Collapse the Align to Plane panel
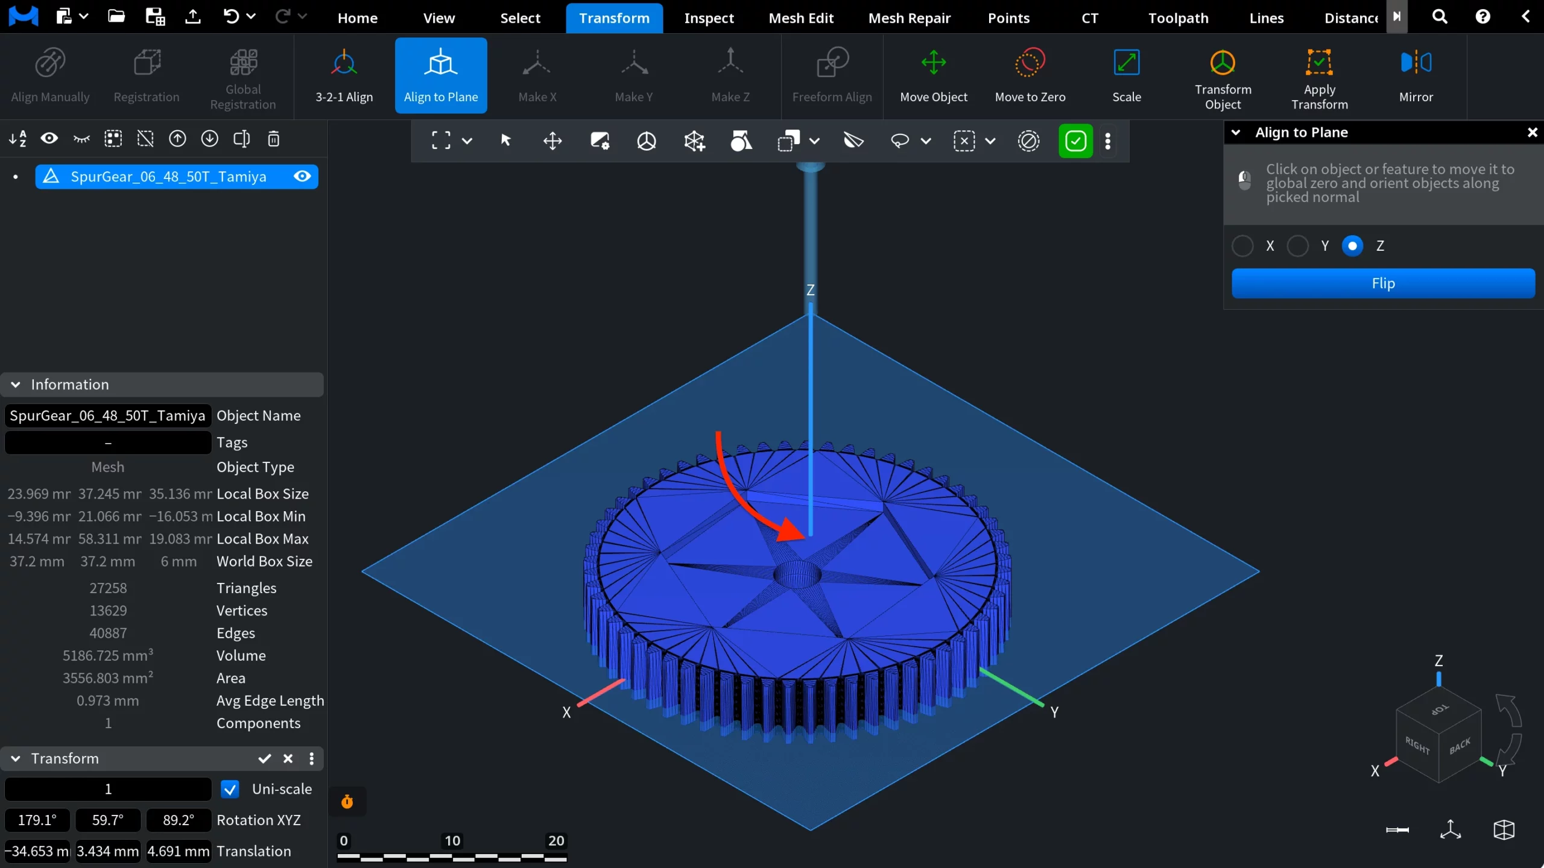Viewport: 1544px width, 868px height. point(1236,133)
